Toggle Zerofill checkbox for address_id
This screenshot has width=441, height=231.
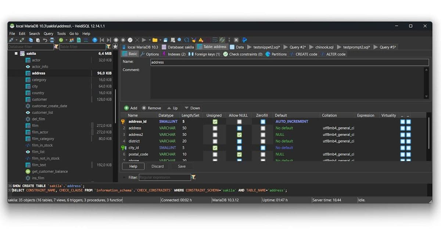(x=263, y=122)
